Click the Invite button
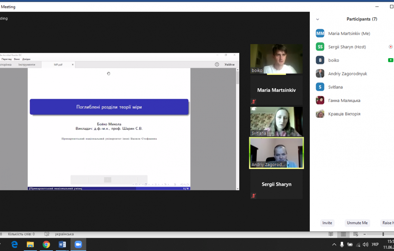394x251 pixels. pyautogui.click(x=327, y=223)
